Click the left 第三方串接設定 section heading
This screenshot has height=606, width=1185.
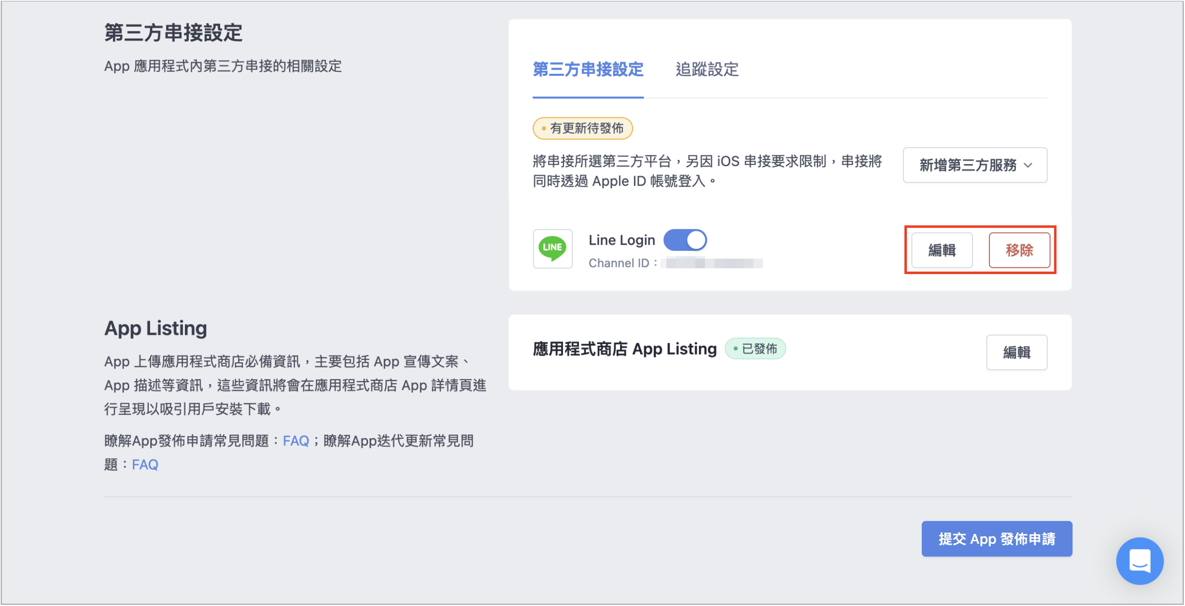173,33
